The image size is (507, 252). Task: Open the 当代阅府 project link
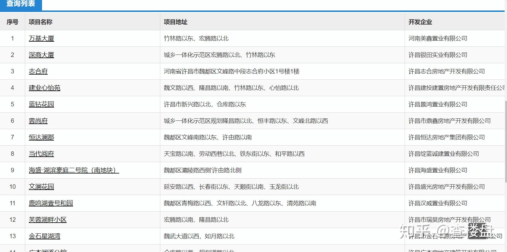tap(41, 154)
